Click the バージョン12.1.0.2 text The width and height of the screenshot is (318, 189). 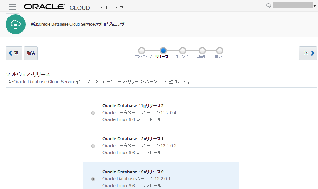[x=159, y=146]
